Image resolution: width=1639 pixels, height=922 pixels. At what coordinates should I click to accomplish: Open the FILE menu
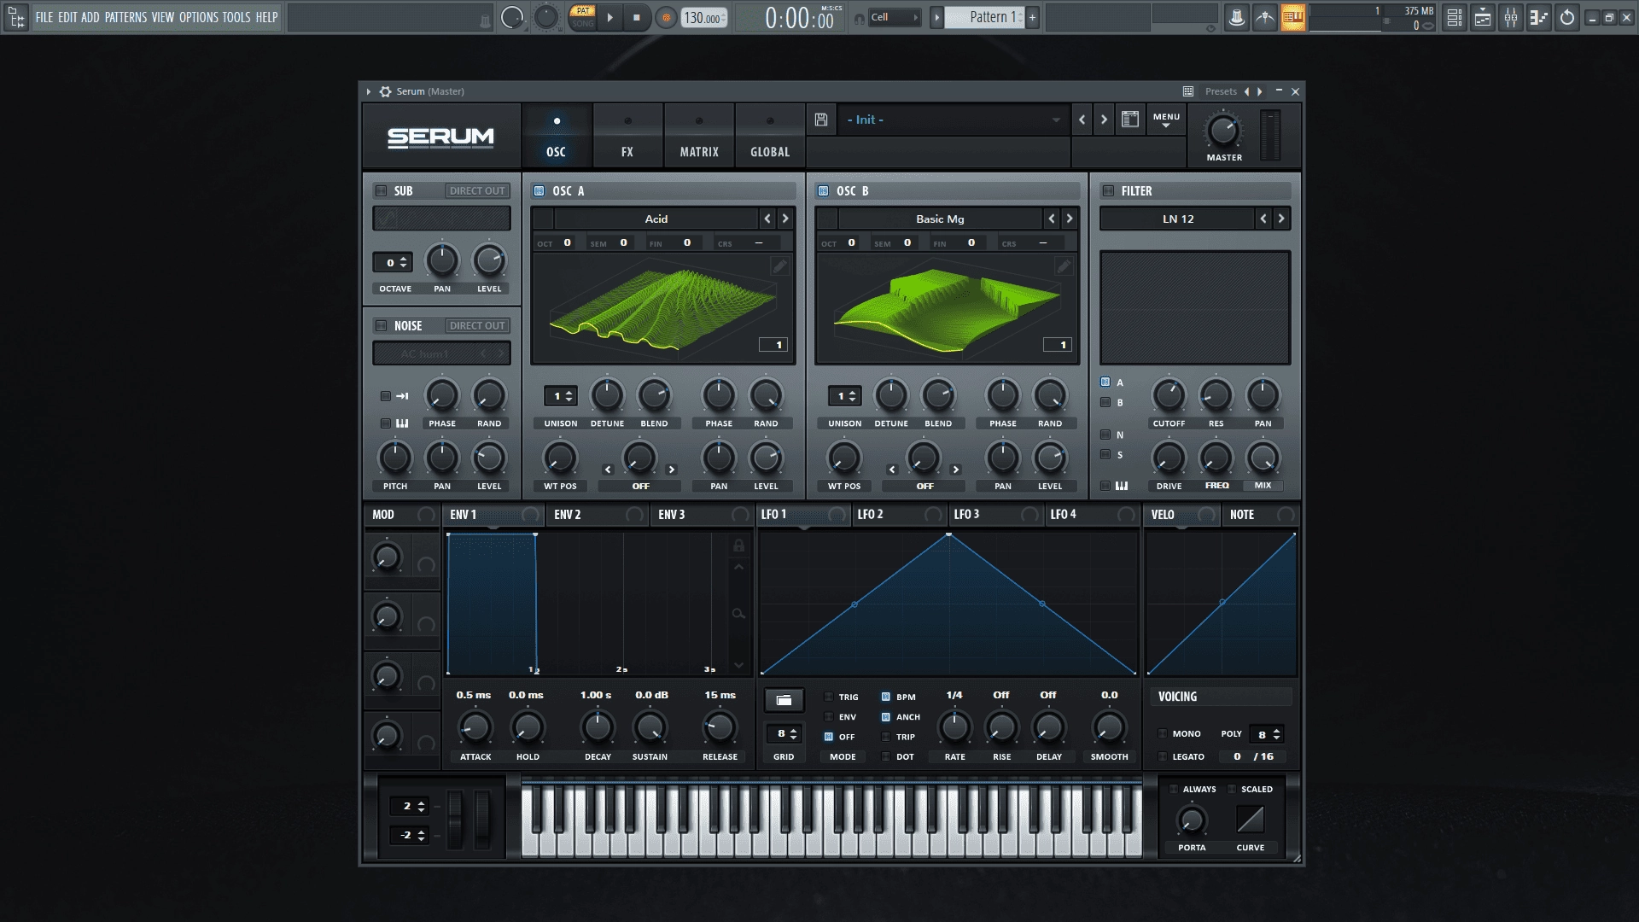coord(44,17)
